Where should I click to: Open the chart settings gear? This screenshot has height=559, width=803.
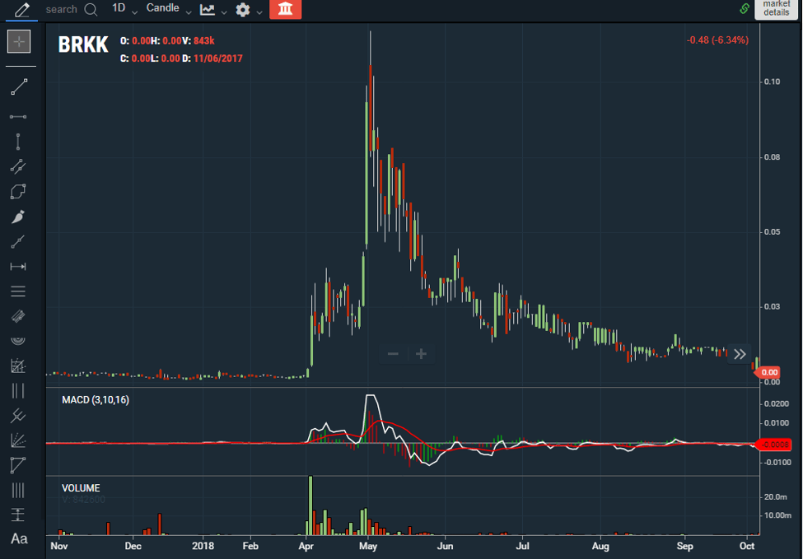[x=241, y=11]
